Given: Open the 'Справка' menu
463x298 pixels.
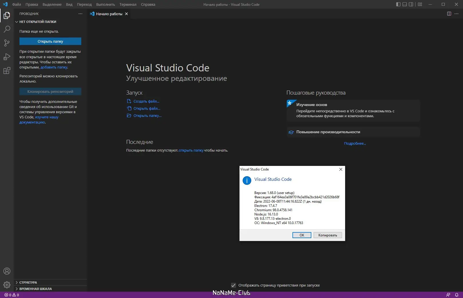Looking at the screenshot, I should tap(148, 4).
